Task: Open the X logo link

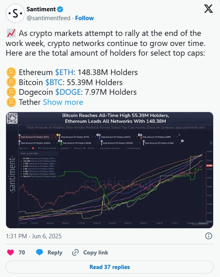Action: click(209, 9)
